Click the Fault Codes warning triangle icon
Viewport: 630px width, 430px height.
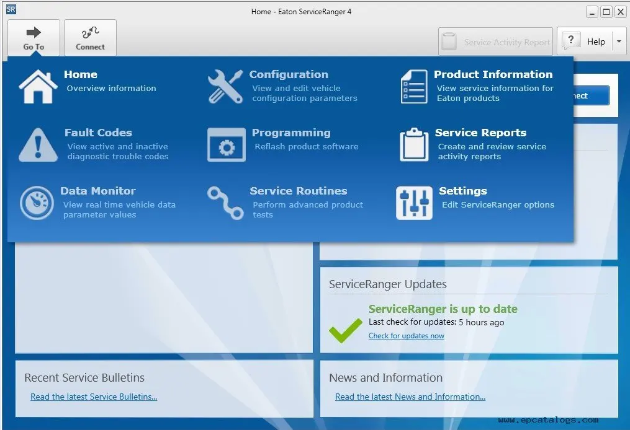tap(37, 144)
